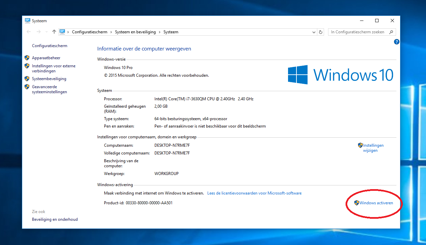Click the magnifier search icon
Screen dimensions: 426x245
[391, 32]
